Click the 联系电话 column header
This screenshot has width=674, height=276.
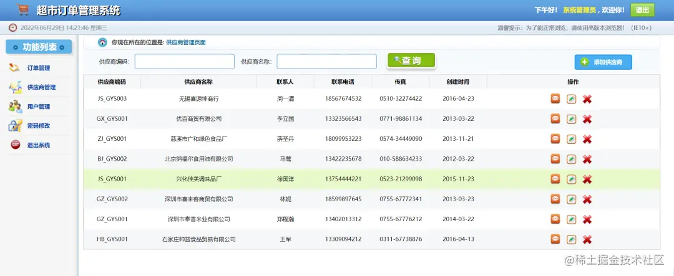tap(343, 82)
